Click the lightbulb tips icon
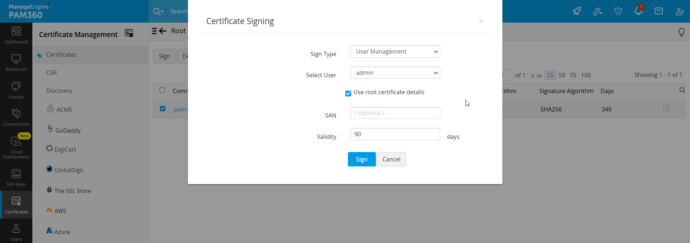The width and height of the screenshot is (690, 243). 681,32
